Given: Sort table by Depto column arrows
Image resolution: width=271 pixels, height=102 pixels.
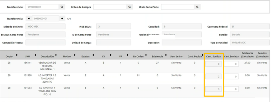Looking at the screenshot, I should 17,55.
